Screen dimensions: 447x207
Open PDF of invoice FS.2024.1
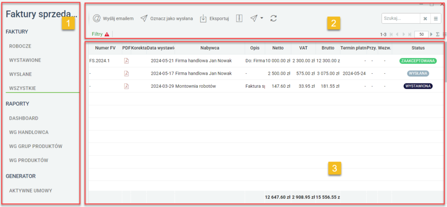(126, 61)
